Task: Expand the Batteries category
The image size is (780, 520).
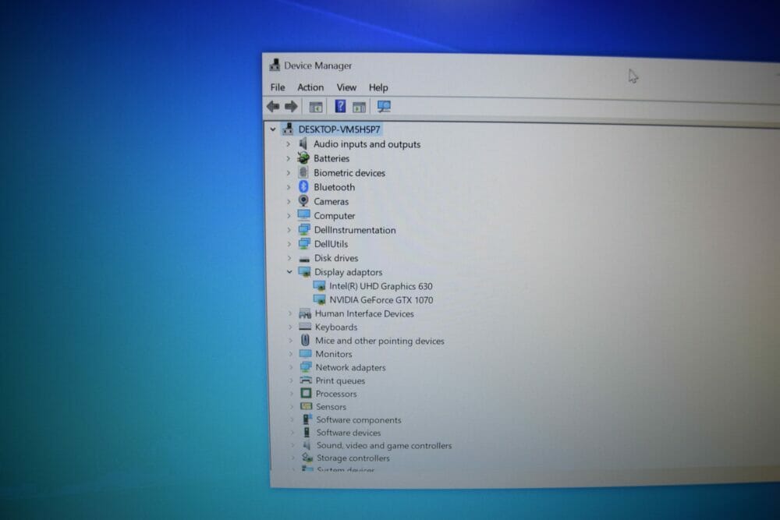Action: click(x=288, y=158)
